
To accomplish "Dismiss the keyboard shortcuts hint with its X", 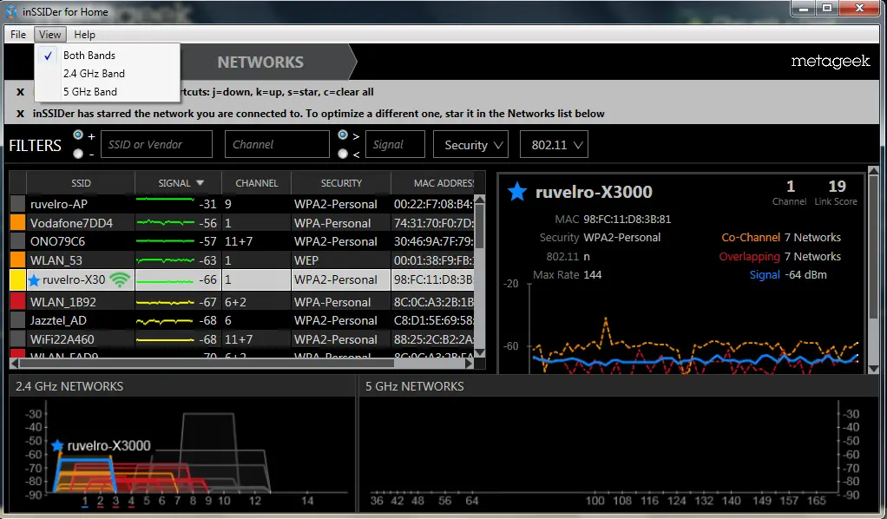I will [x=20, y=92].
